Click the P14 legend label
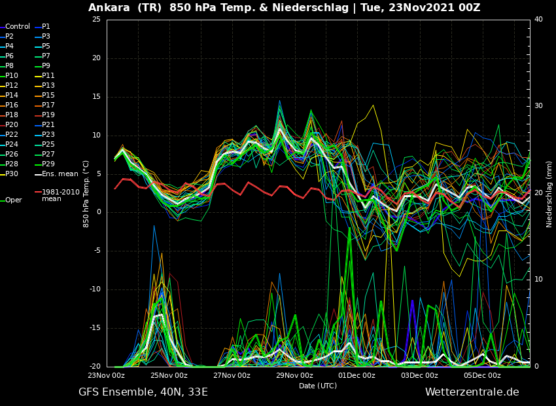The image size is (556, 406). [11, 95]
